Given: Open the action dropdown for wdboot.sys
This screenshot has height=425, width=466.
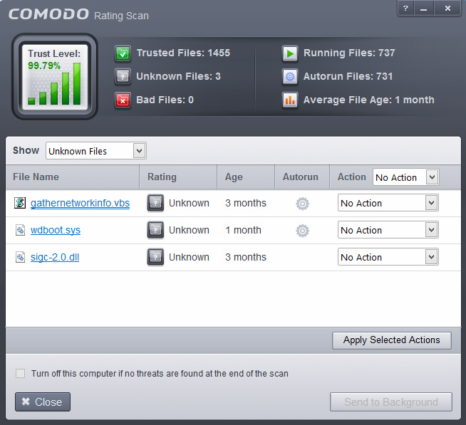Looking at the screenshot, I should click(x=388, y=230).
